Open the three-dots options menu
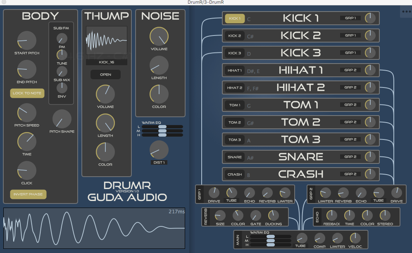 [406, 12]
